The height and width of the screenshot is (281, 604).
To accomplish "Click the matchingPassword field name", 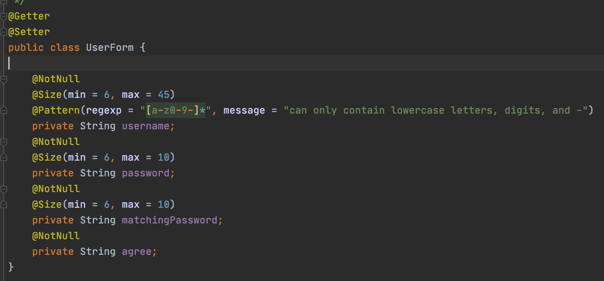I will 169,220.
